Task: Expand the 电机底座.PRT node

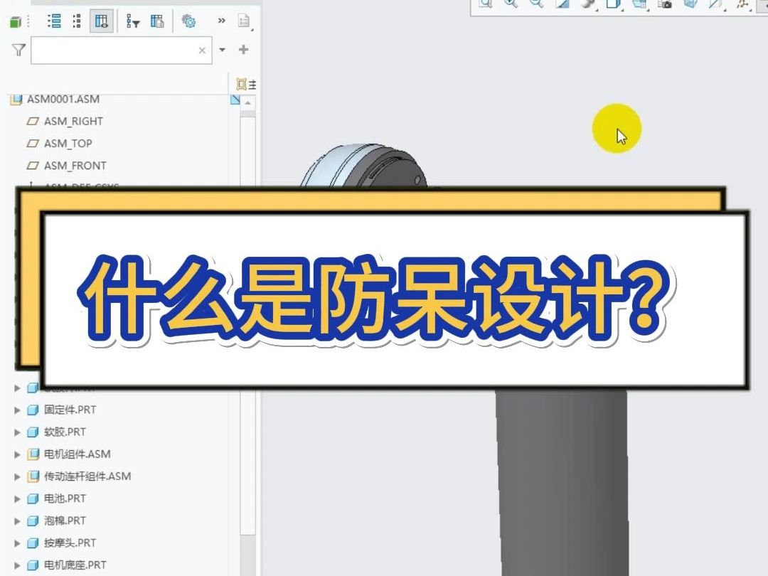Action: point(17,565)
